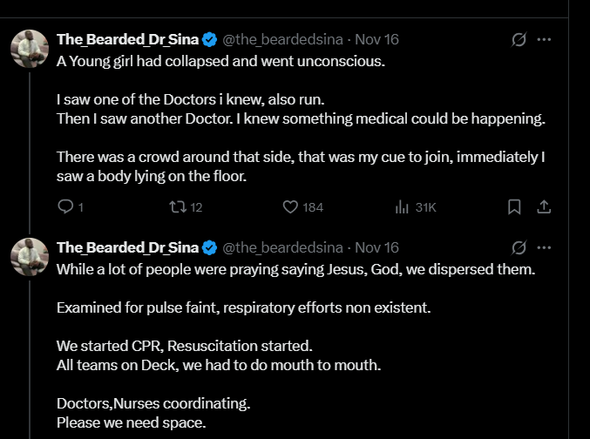
Task: Like the tweet with 184 likes
Action: click(291, 207)
